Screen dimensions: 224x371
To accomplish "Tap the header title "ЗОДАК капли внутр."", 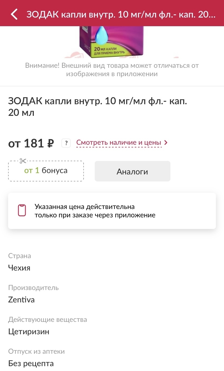I will coord(121,15).
